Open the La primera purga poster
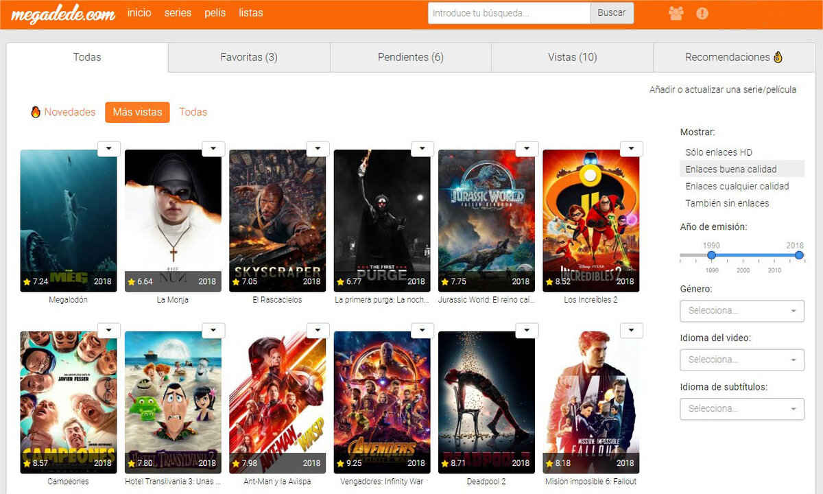Screen dimensions: 823x494 [x=382, y=221]
